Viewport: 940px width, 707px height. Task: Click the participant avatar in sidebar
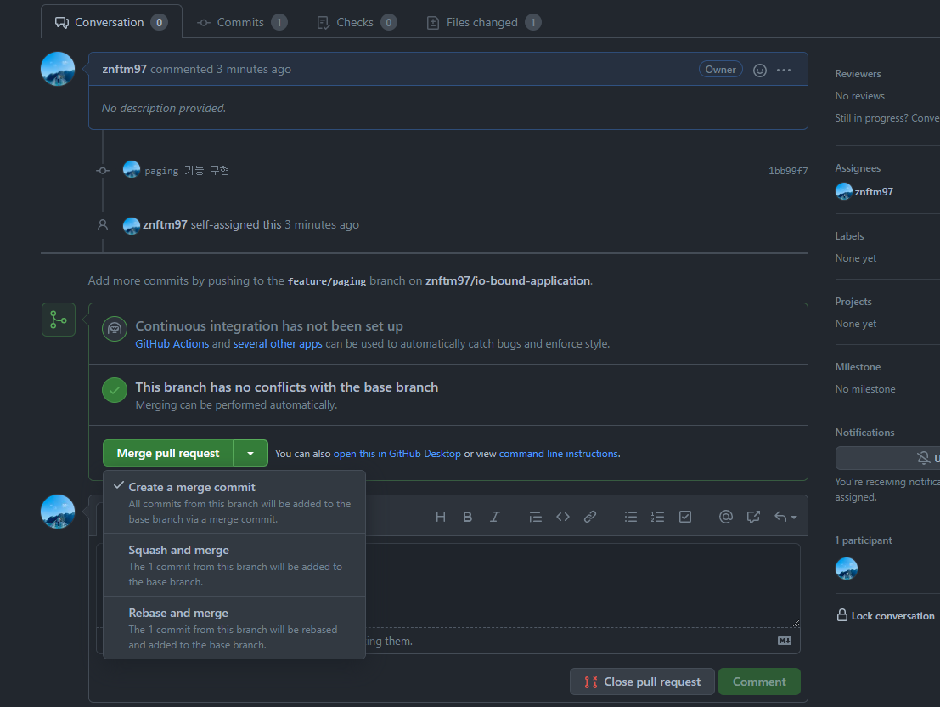click(847, 568)
